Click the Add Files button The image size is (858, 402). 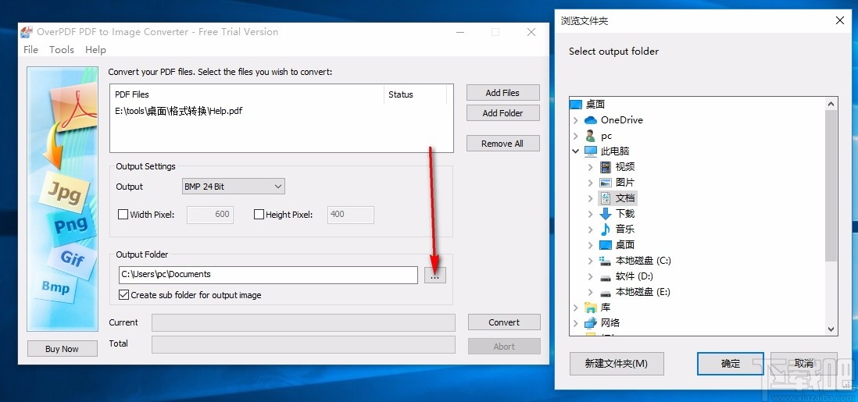click(503, 92)
